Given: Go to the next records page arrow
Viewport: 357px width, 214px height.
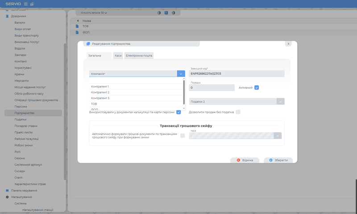Looking at the screenshot, I should pos(173,13).
